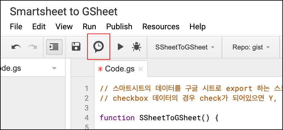Select line number 3 in gutter
Viewport: 283px width, 130px height.
tap(87, 108)
